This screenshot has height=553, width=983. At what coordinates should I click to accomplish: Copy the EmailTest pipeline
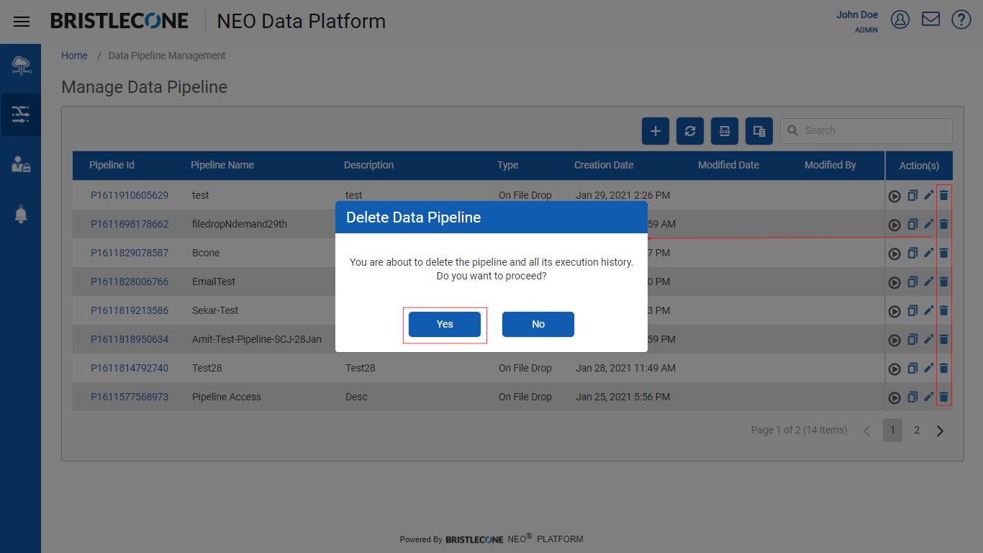912,282
